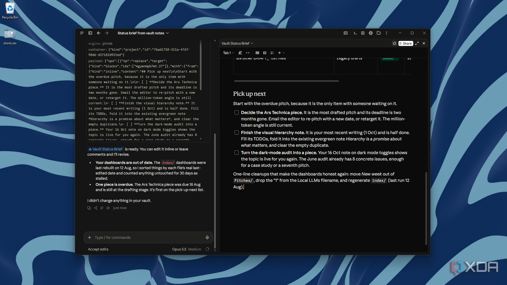Go forward with the right arrow

point(107,33)
